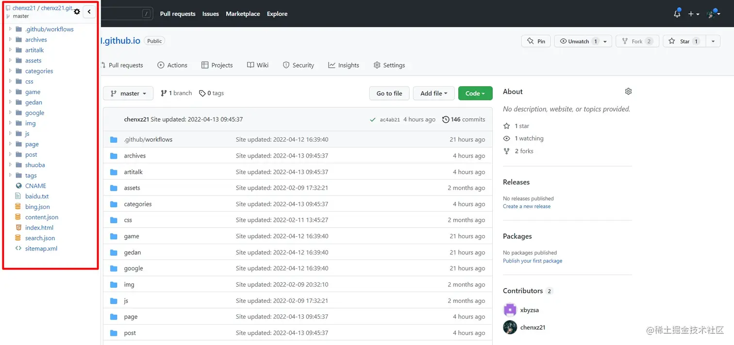Open the Unwatch options dropdown arrow
Viewport: 734px width, 345px height.
605,41
